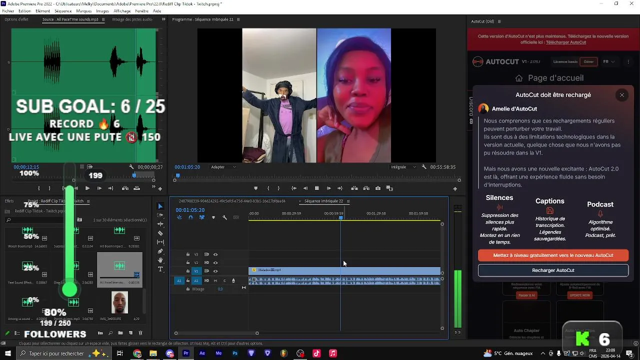Step forward one frame in Program monitor
The width and height of the screenshot is (640, 360).
[328, 188]
